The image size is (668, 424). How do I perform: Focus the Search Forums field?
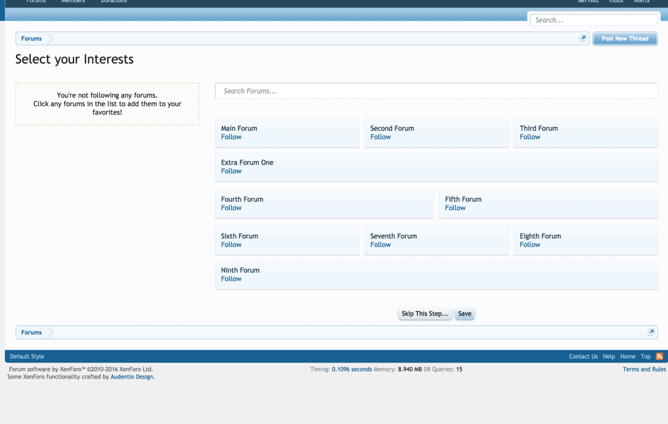tap(436, 91)
